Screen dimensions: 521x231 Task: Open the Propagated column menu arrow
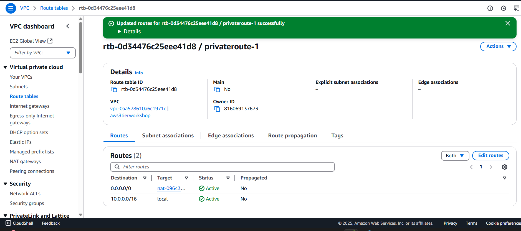click(505, 178)
